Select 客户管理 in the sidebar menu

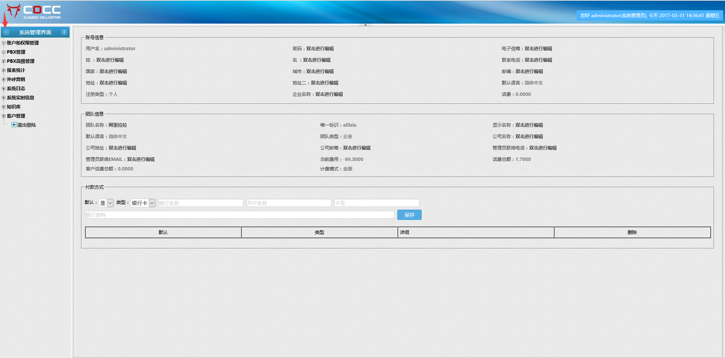pos(16,116)
